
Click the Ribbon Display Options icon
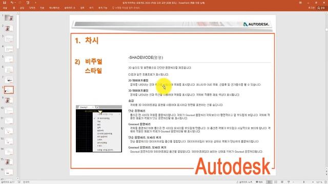click(x=300, y=3)
